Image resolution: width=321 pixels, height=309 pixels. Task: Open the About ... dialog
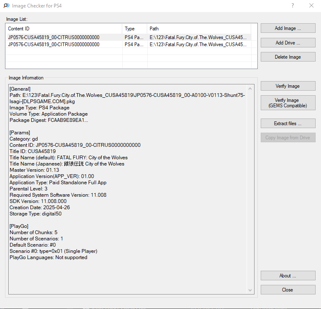288,276
